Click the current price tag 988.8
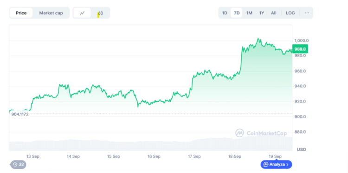The image size is (348, 173). (300, 49)
